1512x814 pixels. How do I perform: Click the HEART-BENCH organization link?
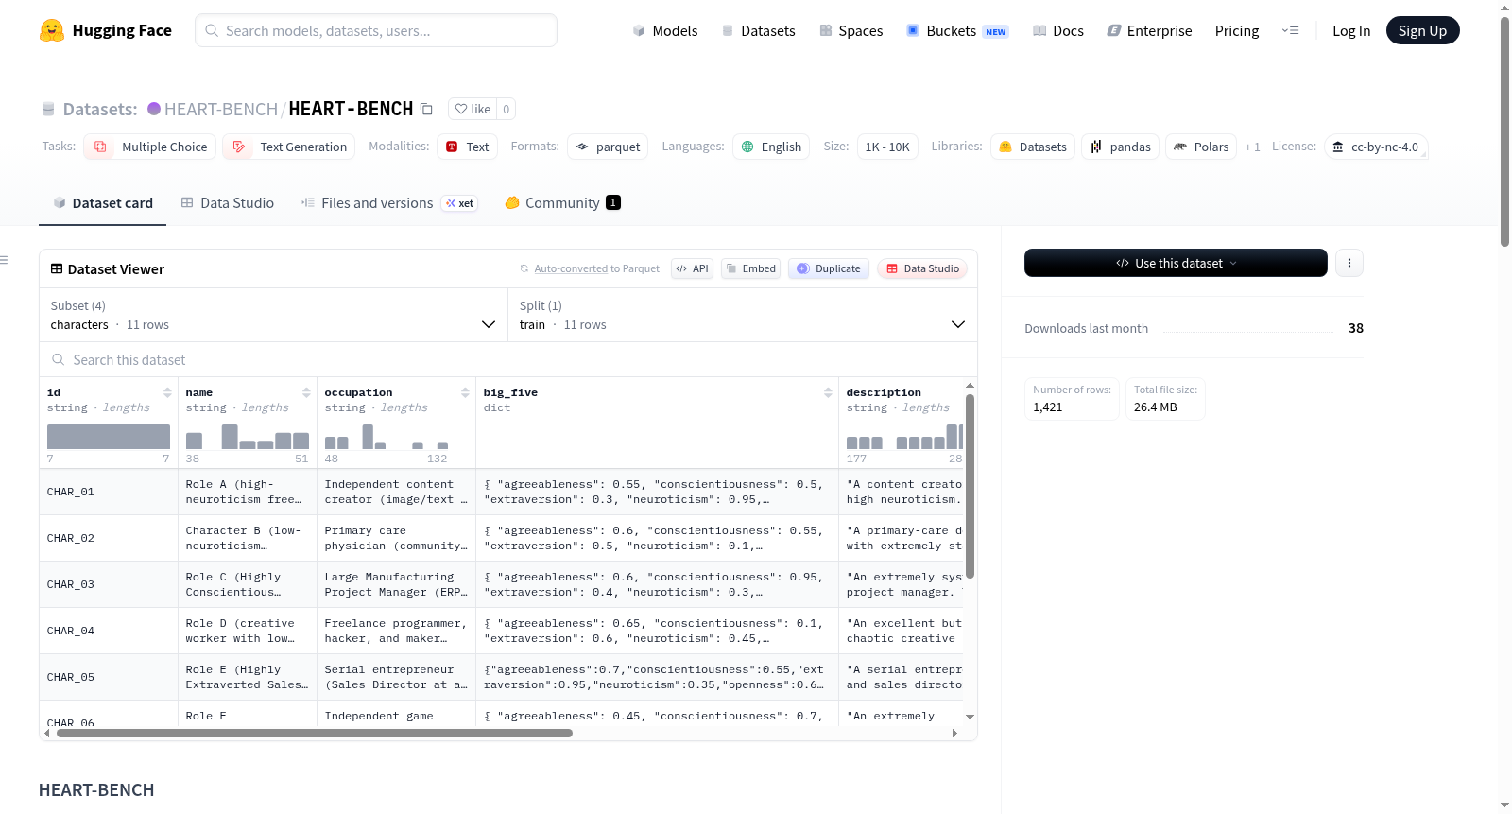point(221,109)
